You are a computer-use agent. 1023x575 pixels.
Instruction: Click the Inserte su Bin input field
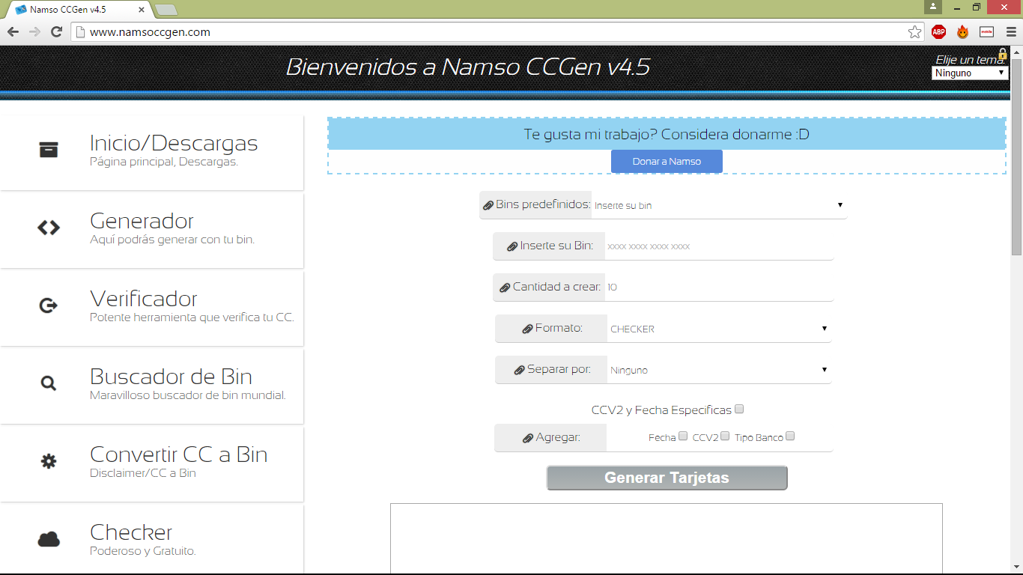[x=719, y=246]
